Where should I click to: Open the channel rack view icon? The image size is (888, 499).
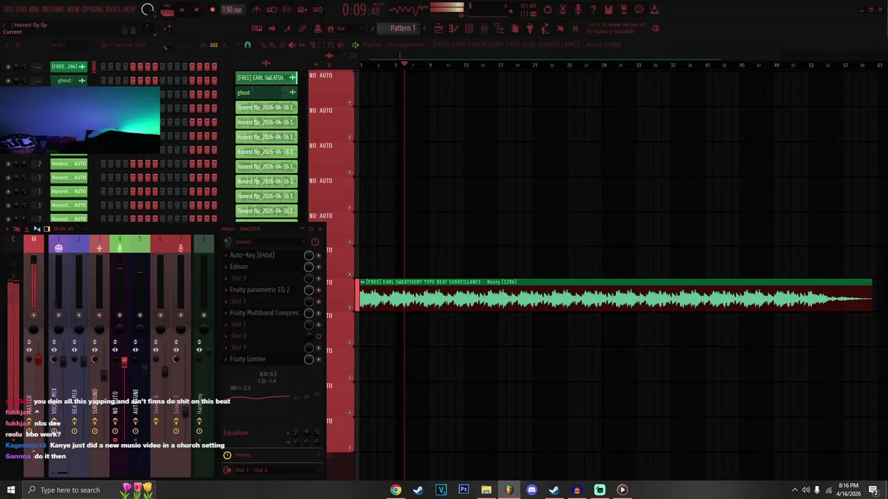[469, 28]
